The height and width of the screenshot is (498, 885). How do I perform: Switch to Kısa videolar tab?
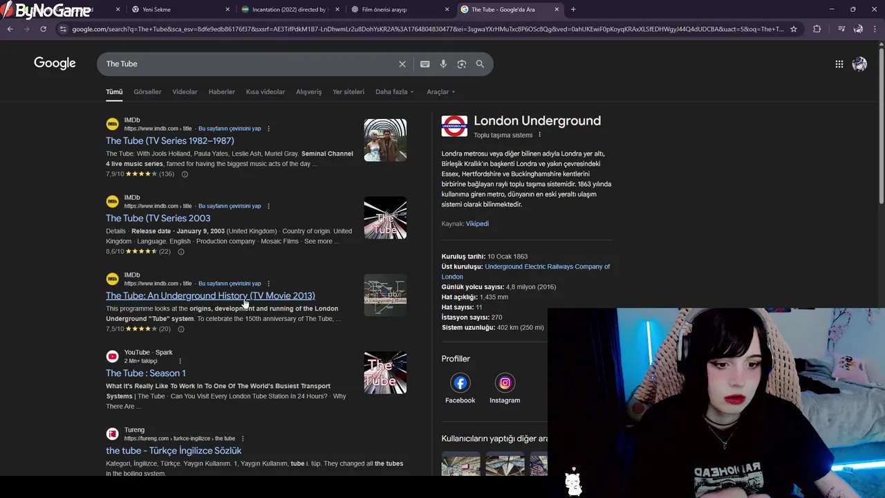[x=265, y=92]
